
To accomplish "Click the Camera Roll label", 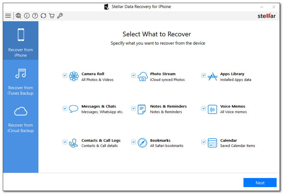I will (93, 74).
